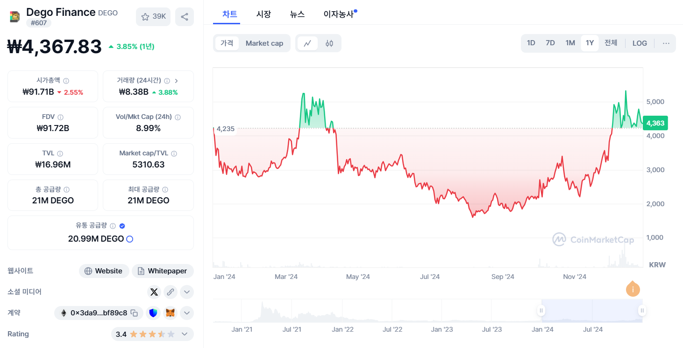Click the circulating supply progress circle

[130, 239]
